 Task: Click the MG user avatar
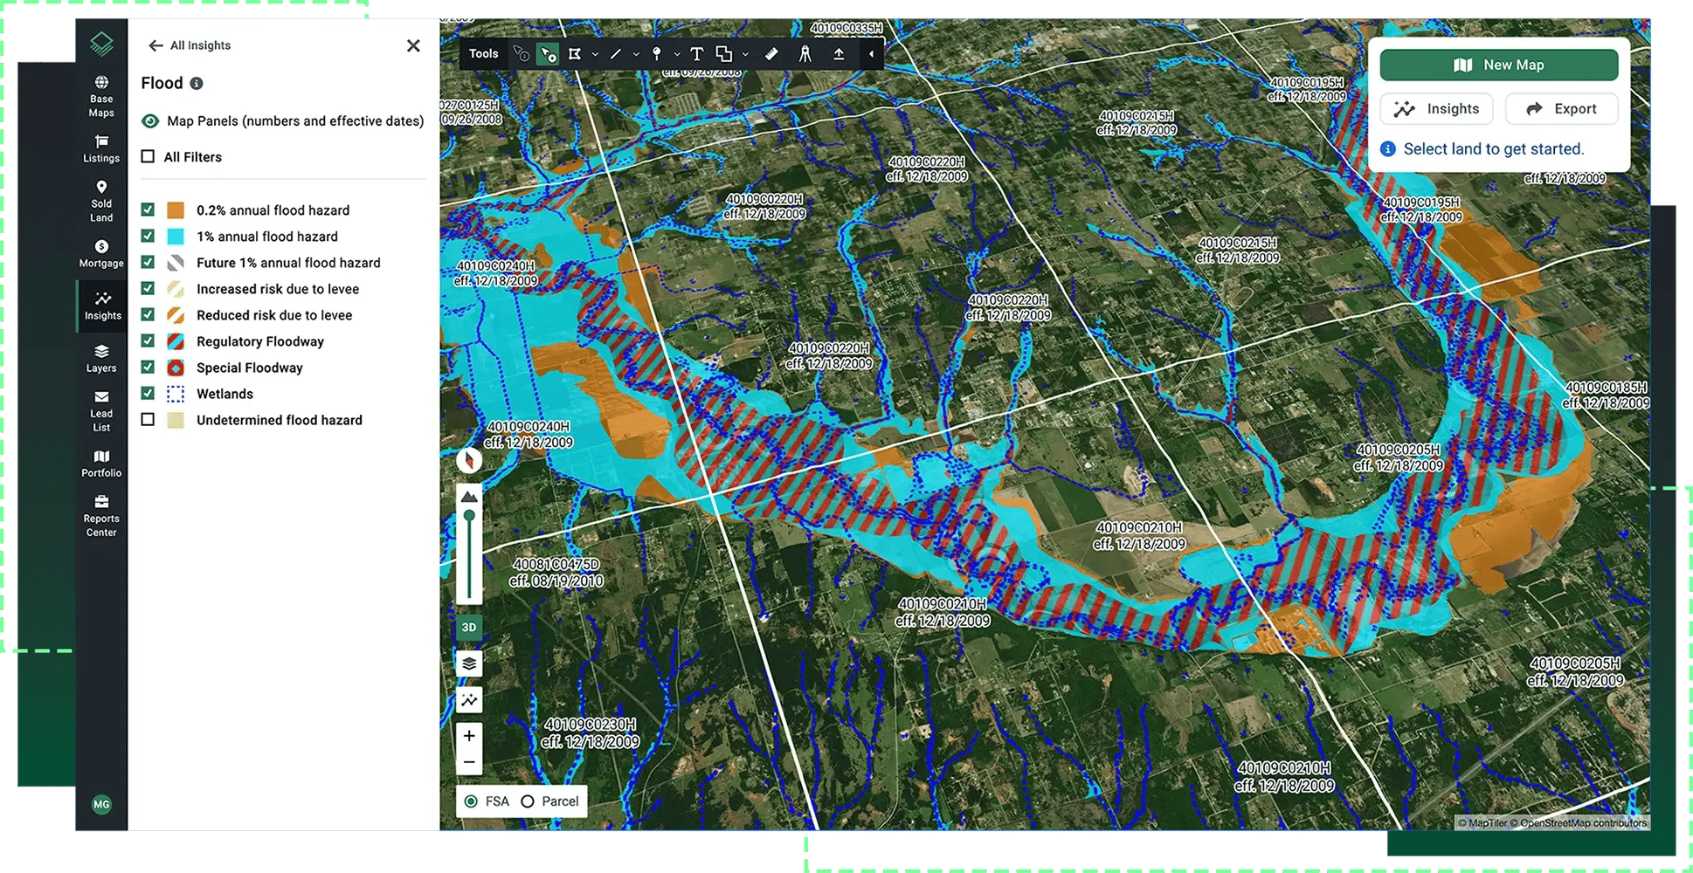click(101, 804)
